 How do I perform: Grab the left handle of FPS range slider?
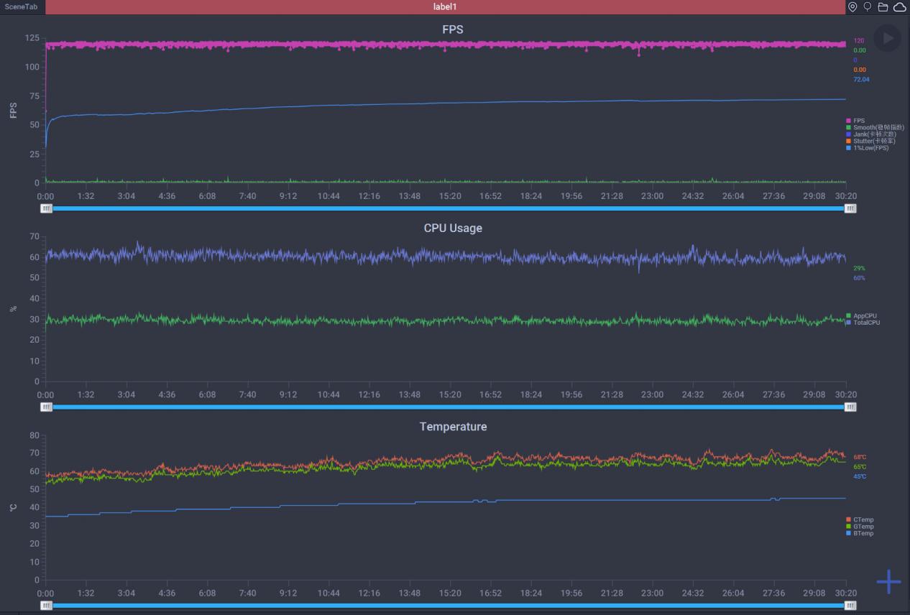click(x=46, y=208)
